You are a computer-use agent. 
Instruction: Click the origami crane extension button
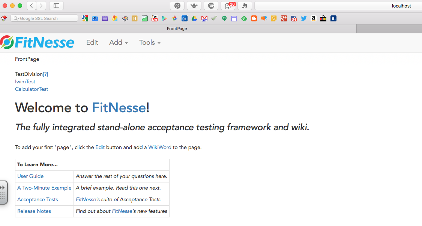[x=194, y=6]
